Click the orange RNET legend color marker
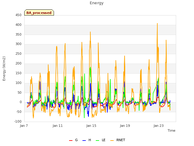Screen dimensions: 194x146 tap(112, 141)
